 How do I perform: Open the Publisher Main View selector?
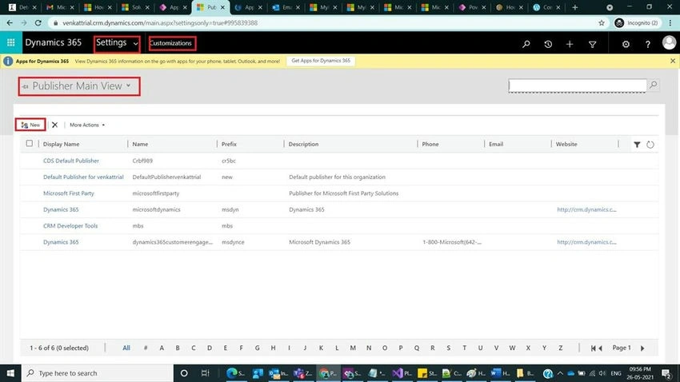(82, 86)
